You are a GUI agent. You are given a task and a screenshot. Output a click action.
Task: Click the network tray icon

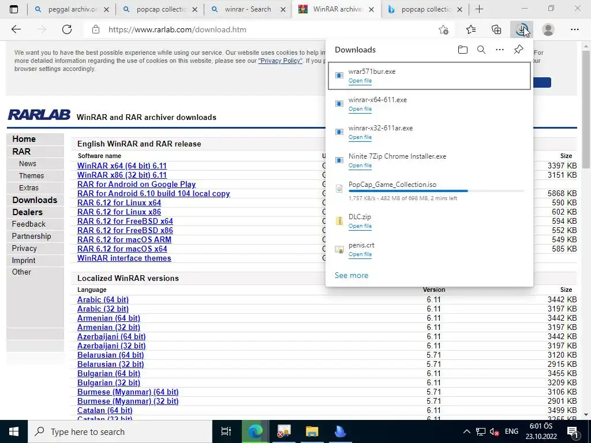pyautogui.click(x=481, y=431)
